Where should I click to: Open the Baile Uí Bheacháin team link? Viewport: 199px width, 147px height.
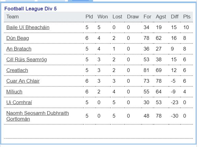28,27
